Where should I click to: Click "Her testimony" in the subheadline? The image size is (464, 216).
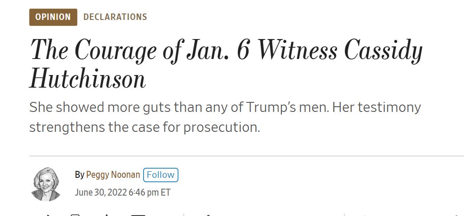376,107
